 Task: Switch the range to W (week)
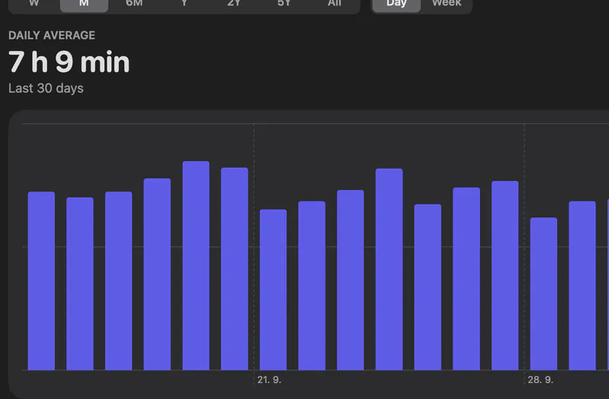[x=34, y=4]
